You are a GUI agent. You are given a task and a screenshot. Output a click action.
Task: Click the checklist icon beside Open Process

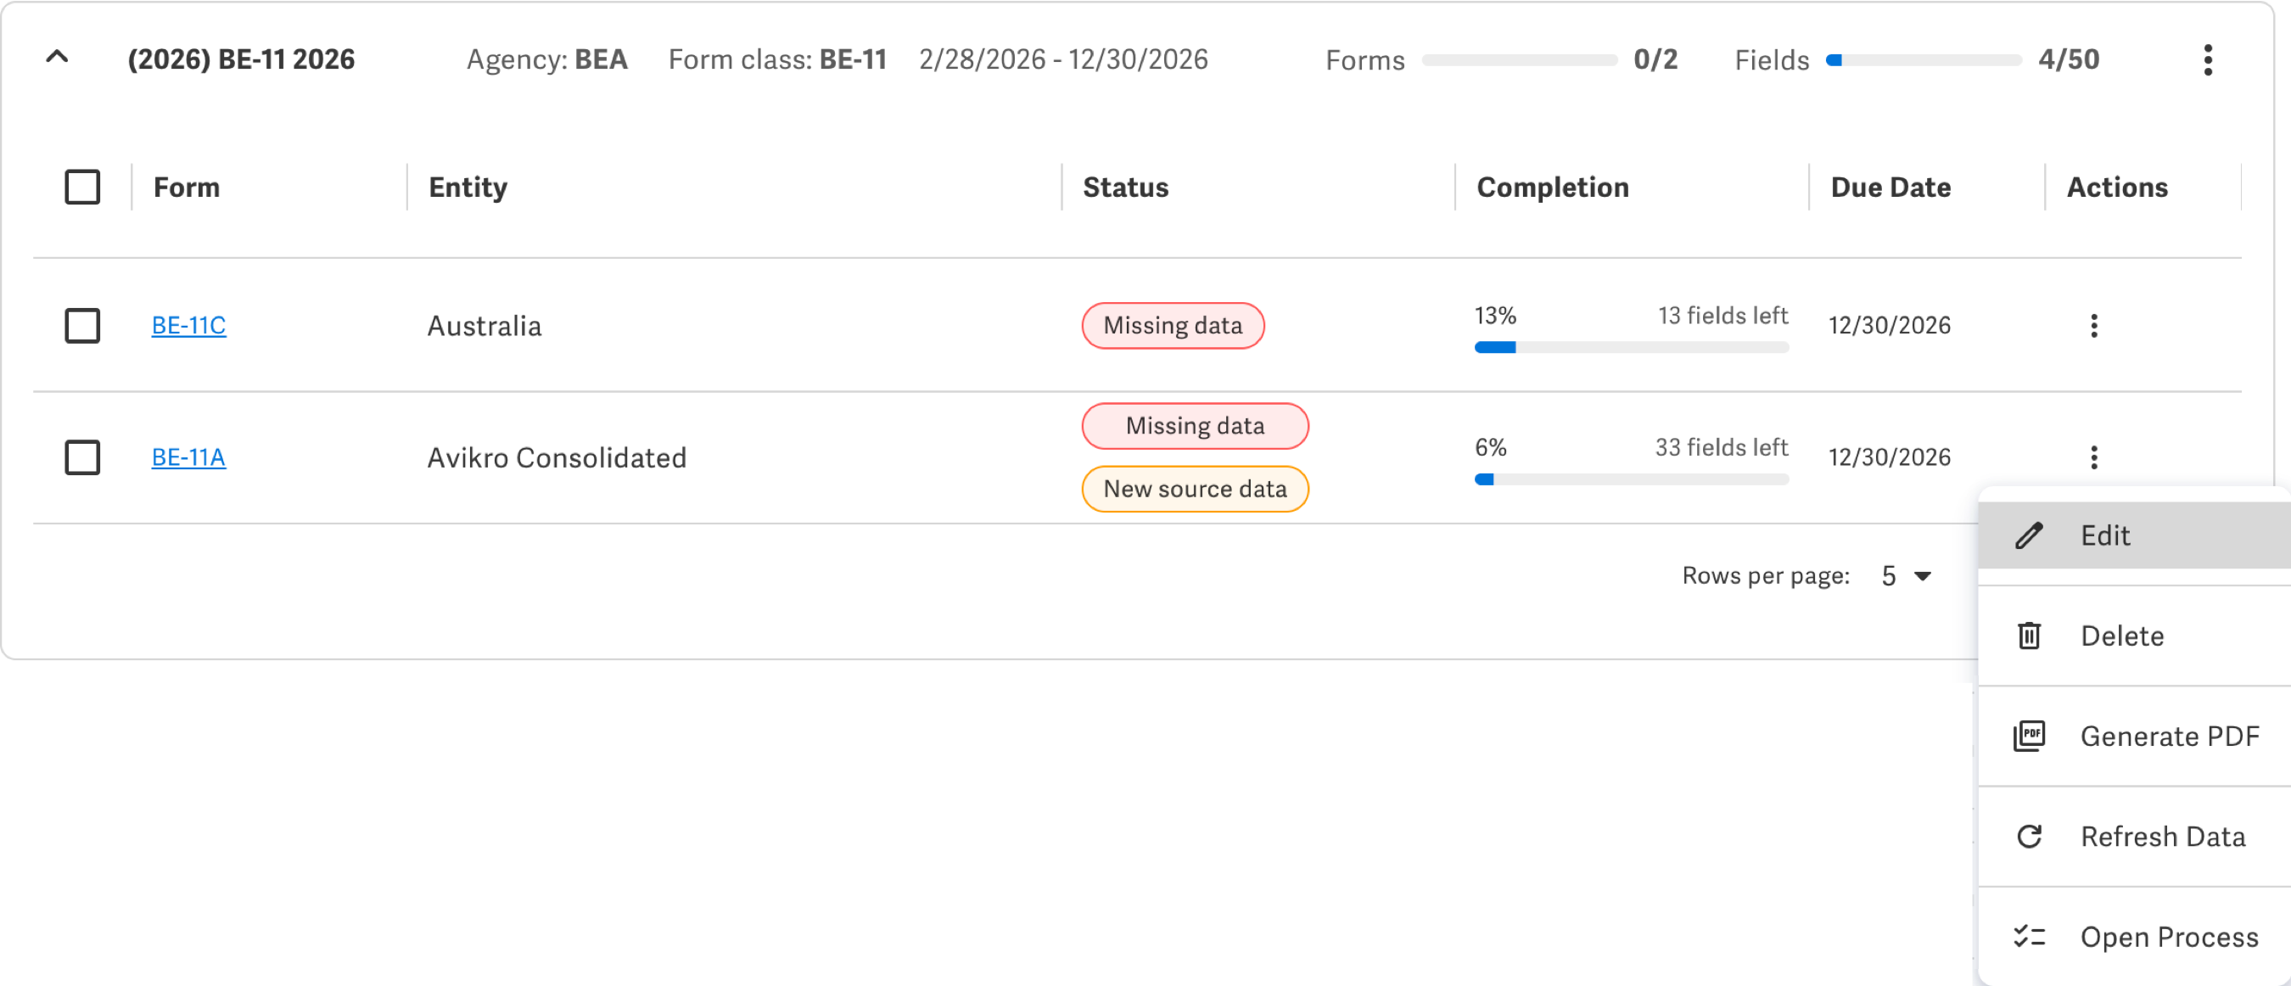tap(2029, 936)
